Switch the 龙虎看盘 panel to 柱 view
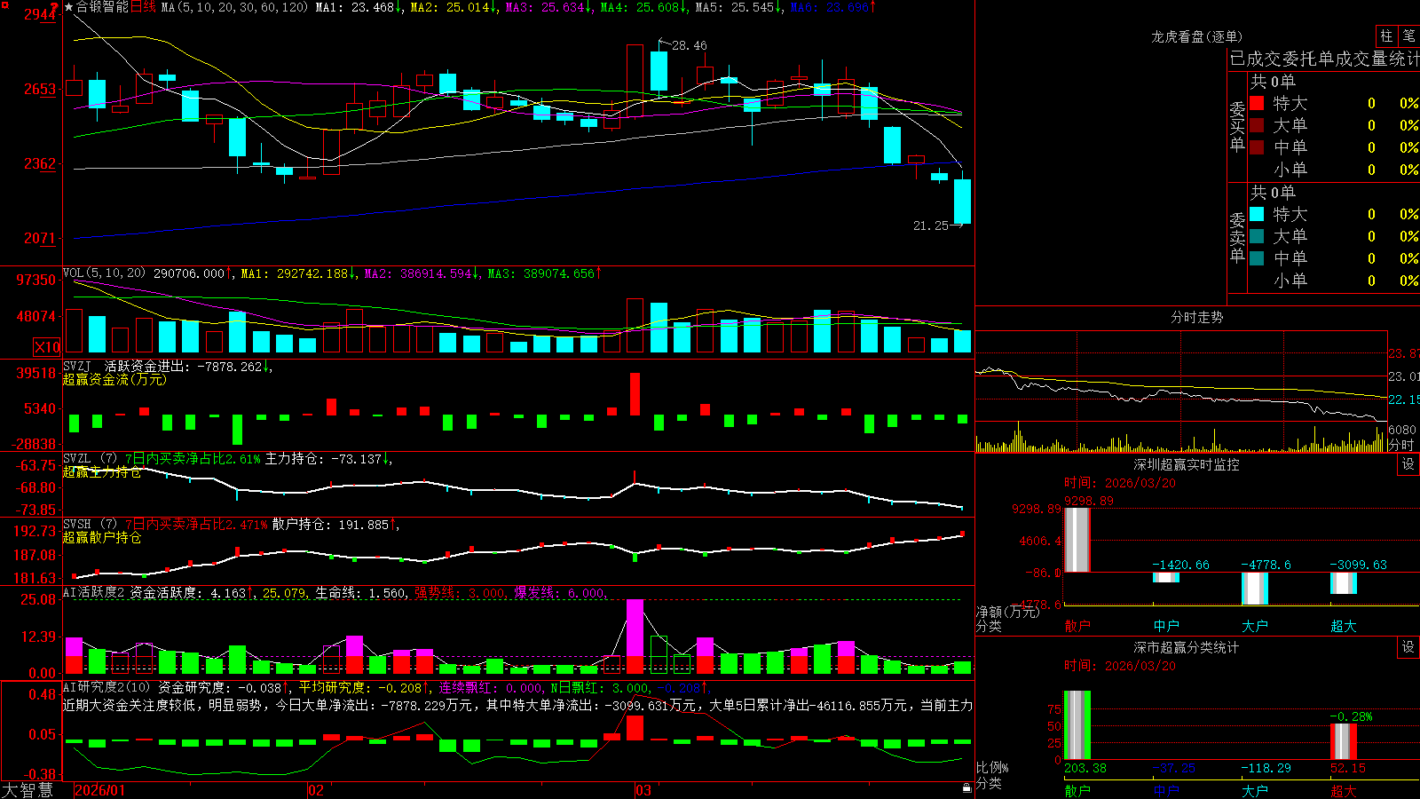The width and height of the screenshot is (1420, 799). click(1386, 36)
